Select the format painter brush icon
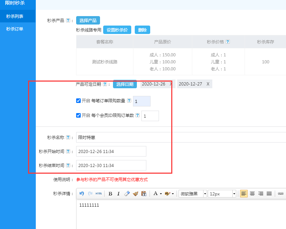 [x=135, y=194]
